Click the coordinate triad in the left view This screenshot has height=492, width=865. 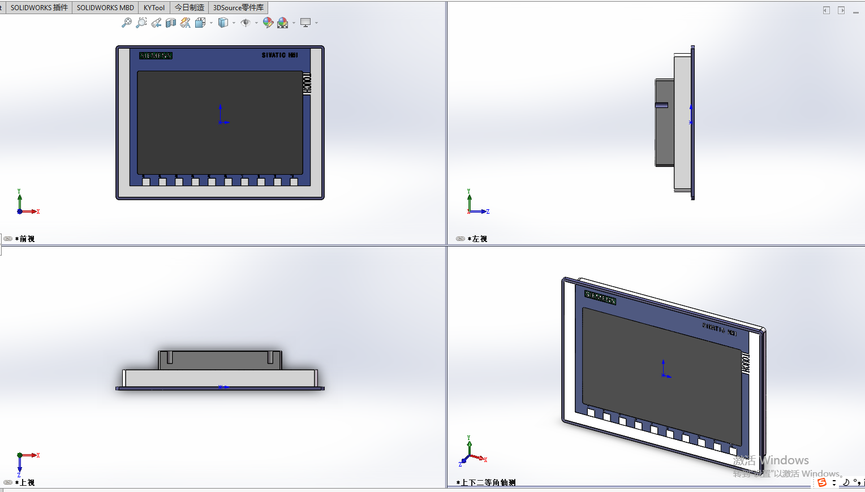pos(477,202)
